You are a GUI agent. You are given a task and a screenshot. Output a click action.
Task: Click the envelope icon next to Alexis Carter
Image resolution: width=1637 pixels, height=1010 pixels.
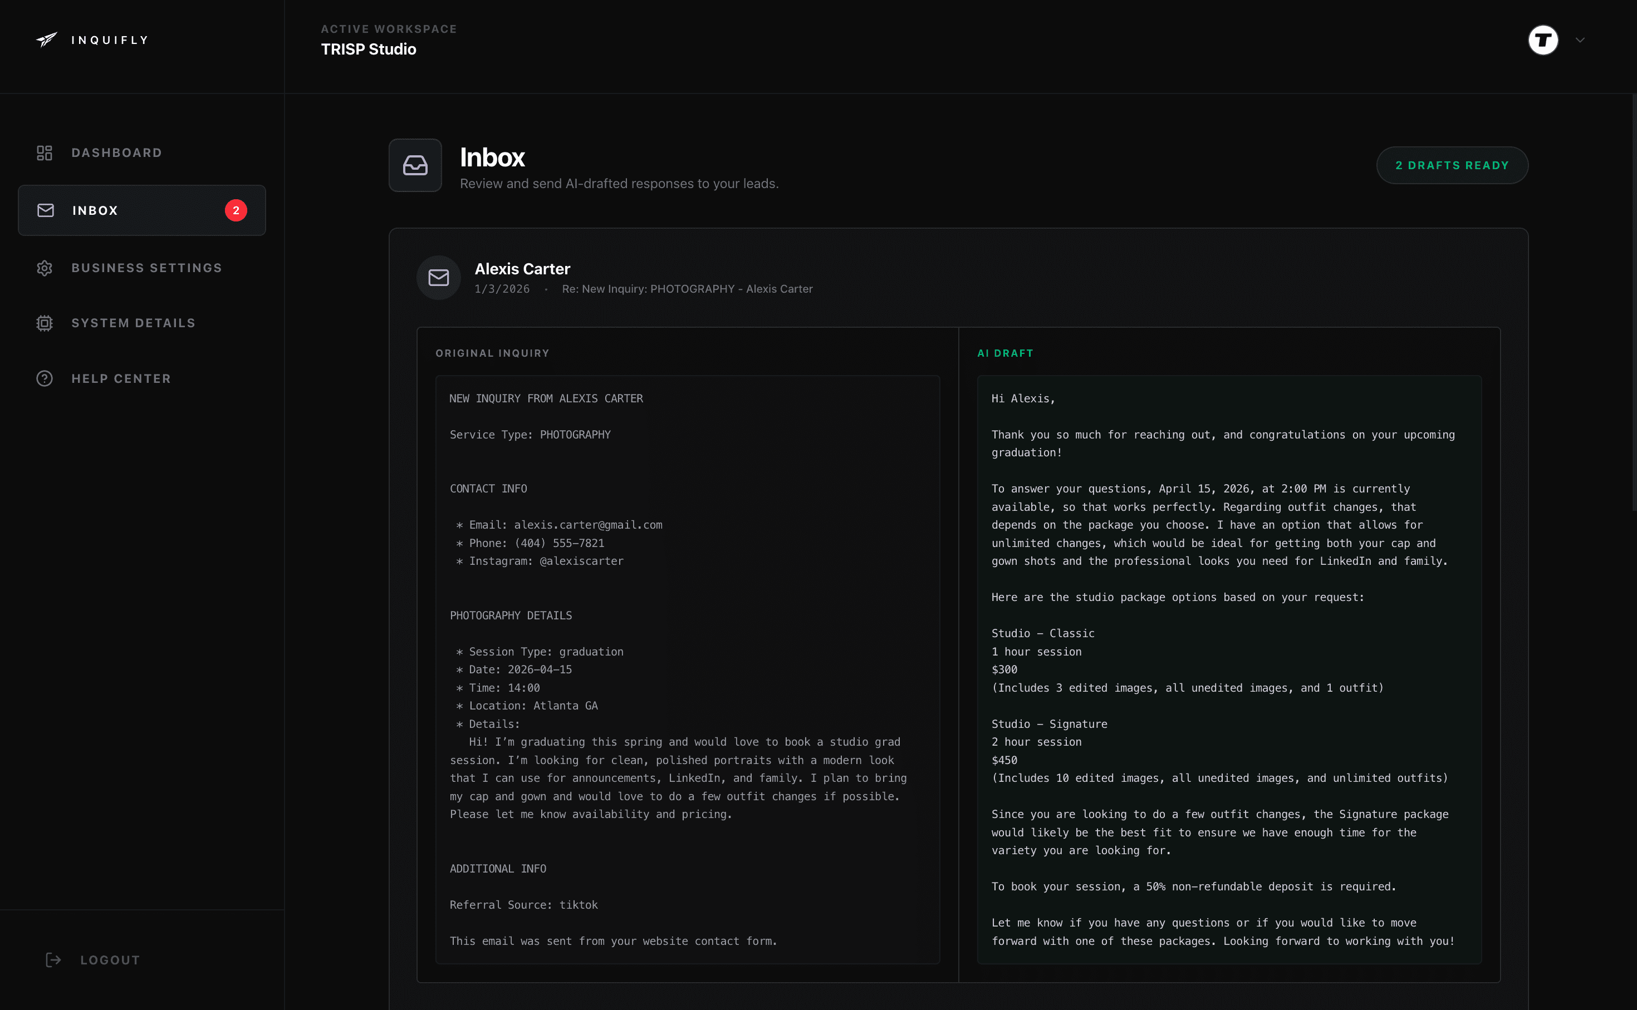pos(438,277)
